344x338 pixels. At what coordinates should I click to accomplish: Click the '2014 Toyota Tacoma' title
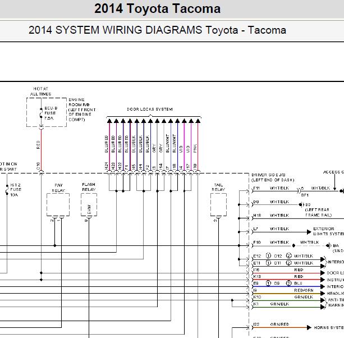pyautogui.click(x=157, y=9)
